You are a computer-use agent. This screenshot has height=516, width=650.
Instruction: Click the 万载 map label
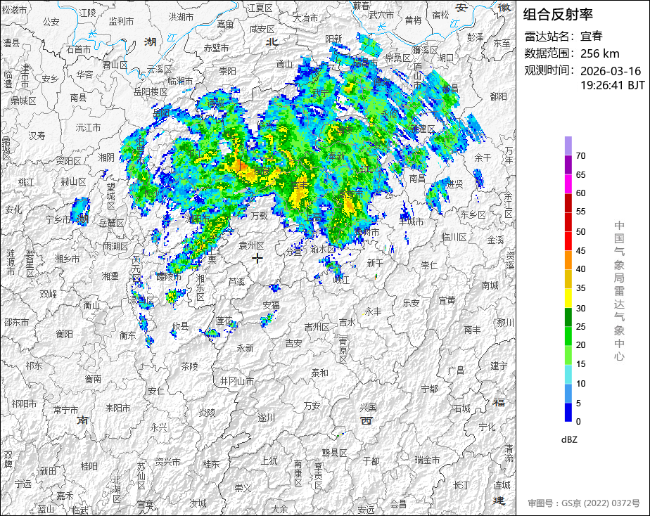click(x=260, y=216)
